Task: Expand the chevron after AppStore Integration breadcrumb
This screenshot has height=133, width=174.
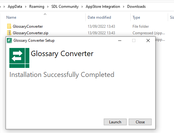Action: [x=123, y=7]
